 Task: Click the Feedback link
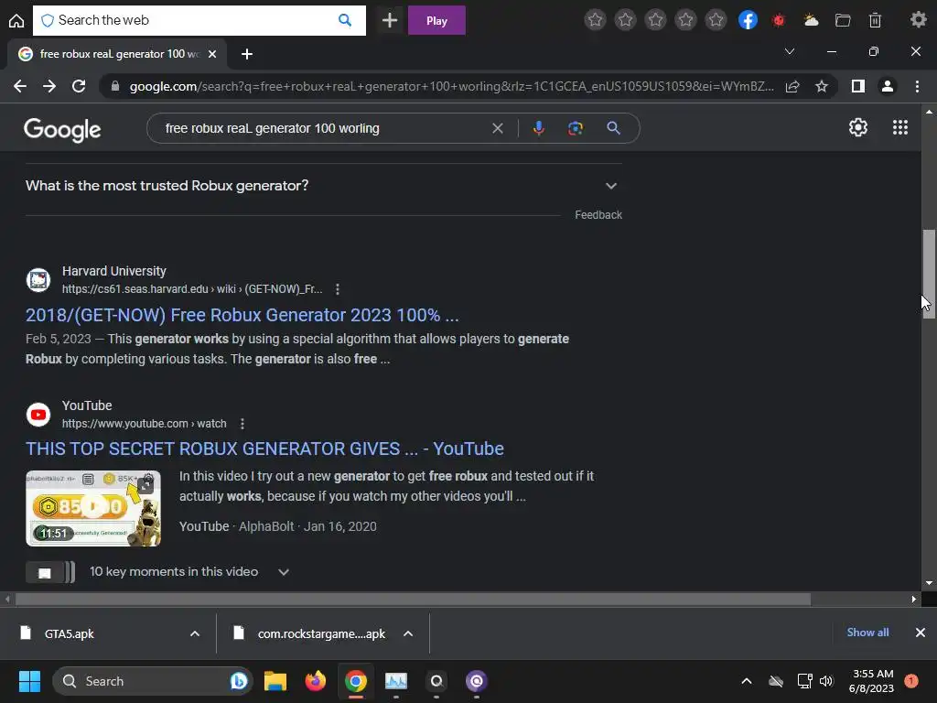click(x=598, y=214)
